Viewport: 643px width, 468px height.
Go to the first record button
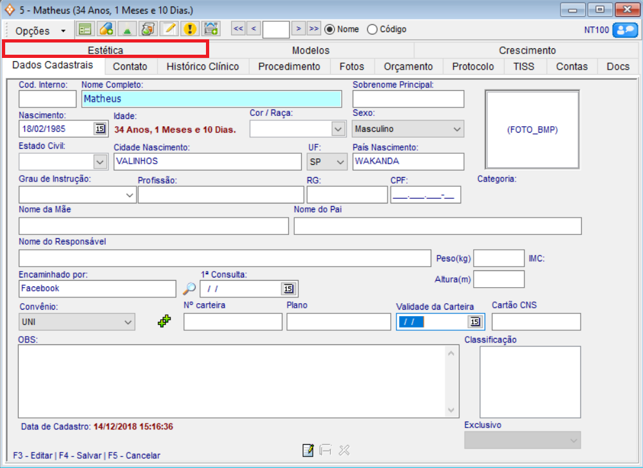(x=238, y=29)
